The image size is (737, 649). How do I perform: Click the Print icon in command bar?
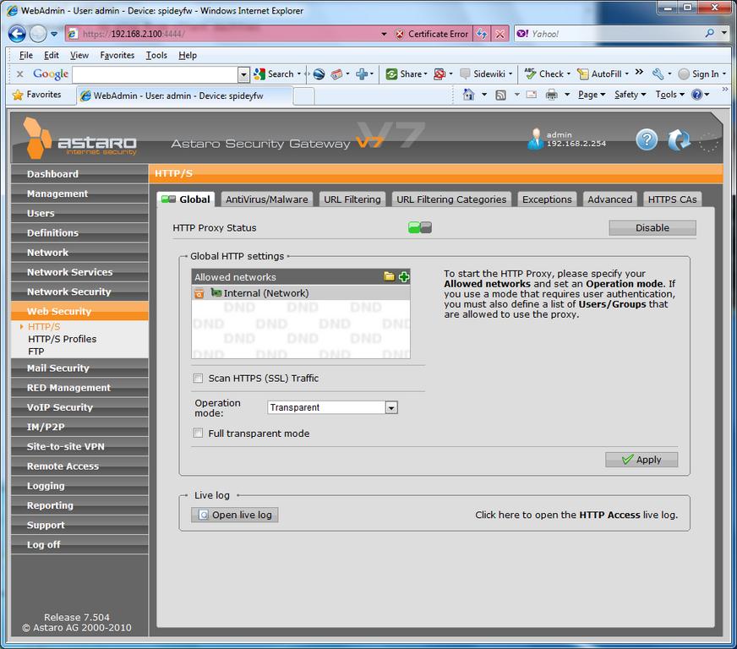pyautogui.click(x=551, y=95)
